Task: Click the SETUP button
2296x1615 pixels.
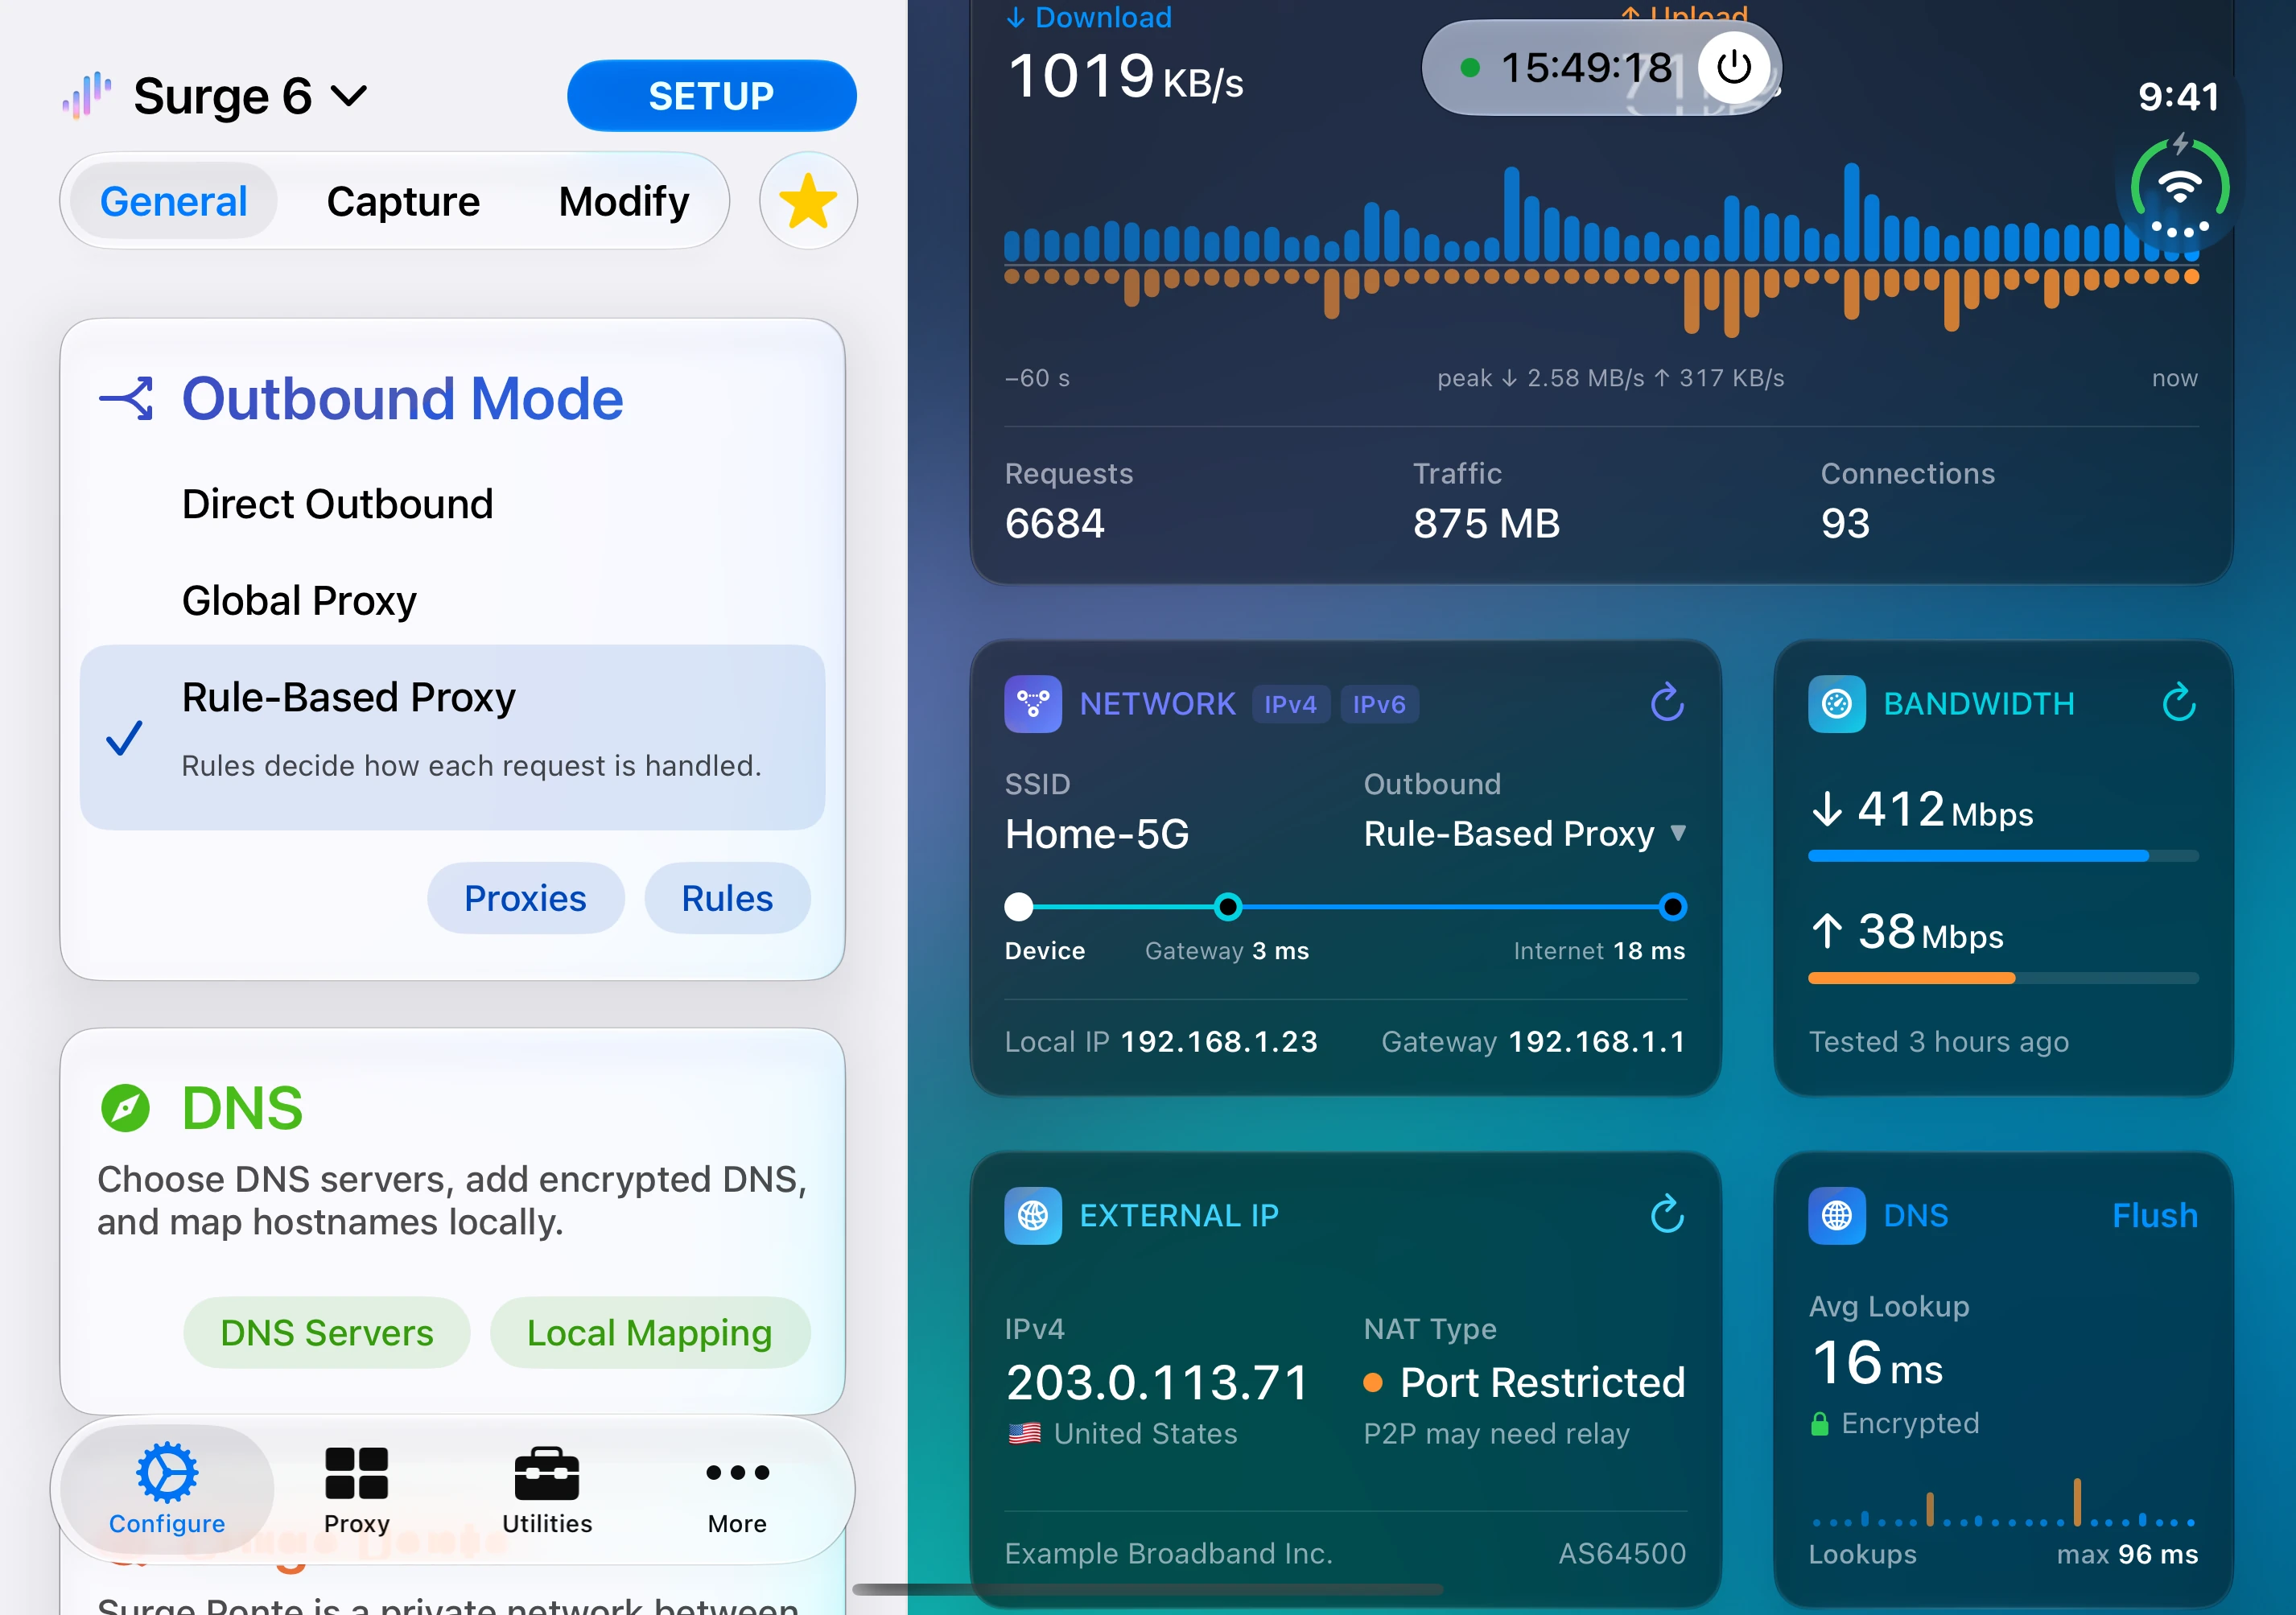Action: click(711, 96)
